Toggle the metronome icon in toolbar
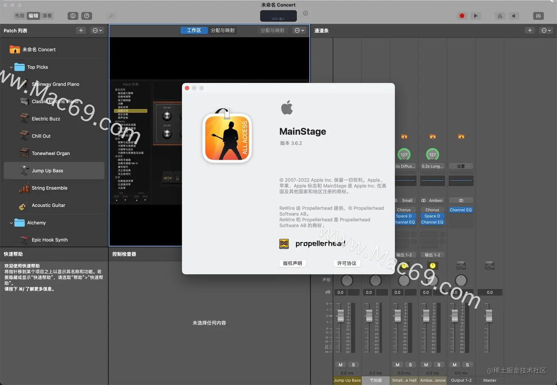 (x=500, y=16)
